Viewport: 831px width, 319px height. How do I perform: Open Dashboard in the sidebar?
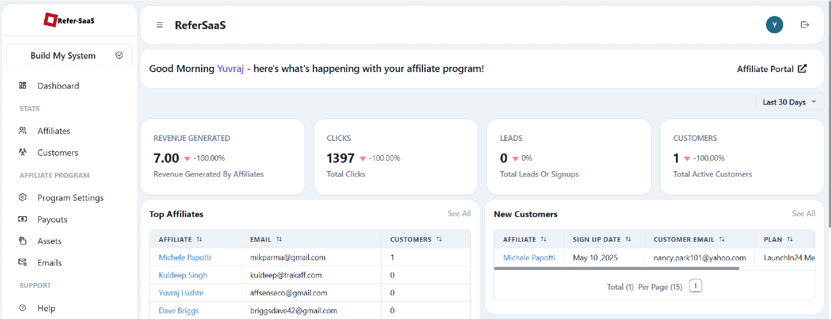(58, 85)
